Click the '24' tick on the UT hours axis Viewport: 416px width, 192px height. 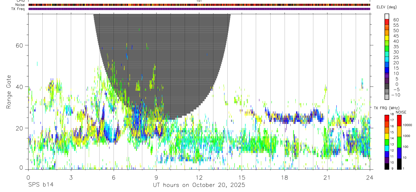370,177
